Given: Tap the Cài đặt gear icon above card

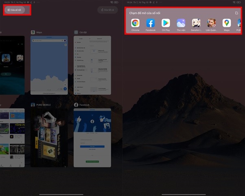Looking at the screenshot, I should 76,32.
